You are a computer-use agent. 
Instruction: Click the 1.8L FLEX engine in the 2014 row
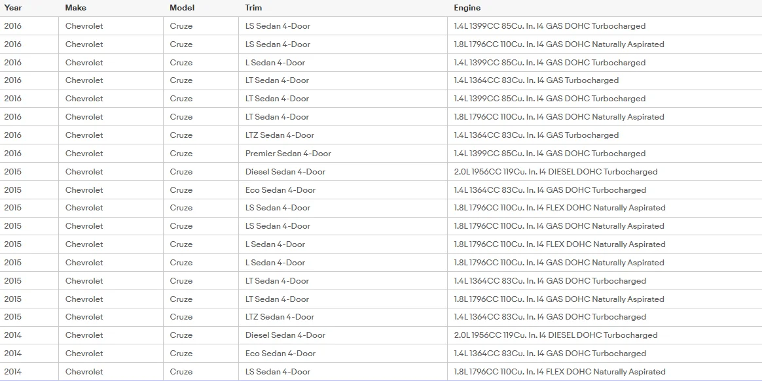click(559, 372)
